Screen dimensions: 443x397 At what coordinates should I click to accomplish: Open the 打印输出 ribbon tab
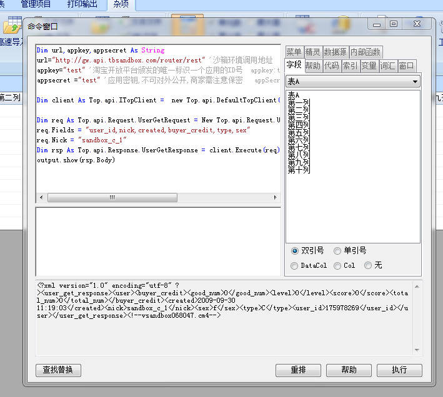click(82, 4)
